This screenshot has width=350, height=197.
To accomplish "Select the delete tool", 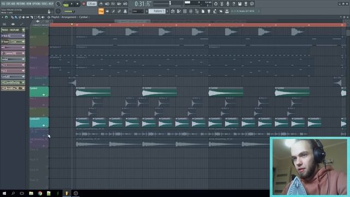I will (20, 17).
